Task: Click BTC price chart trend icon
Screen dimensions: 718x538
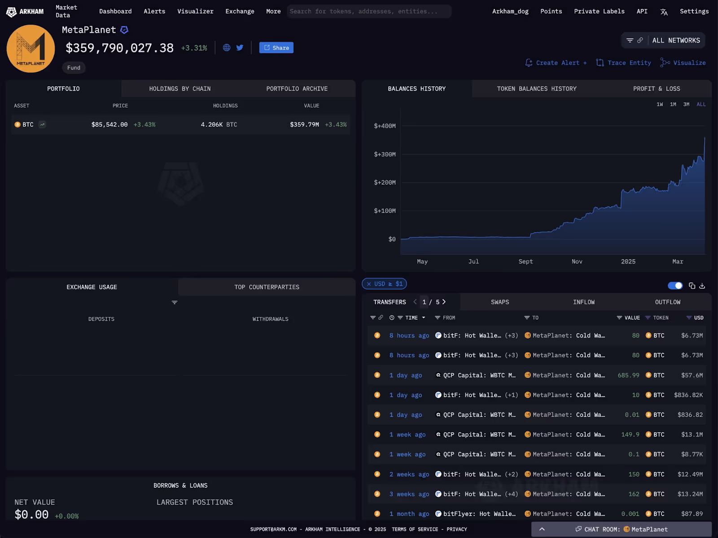Action: pos(42,125)
